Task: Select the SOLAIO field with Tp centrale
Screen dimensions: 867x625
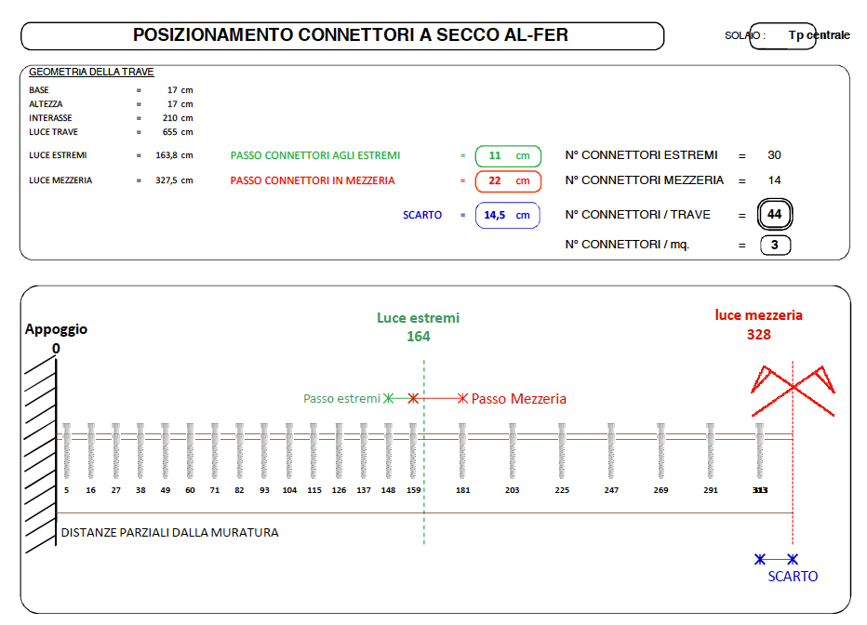Action: (782, 36)
